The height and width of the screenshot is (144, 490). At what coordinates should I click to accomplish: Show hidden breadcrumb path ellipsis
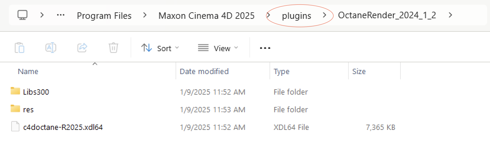pos(61,15)
